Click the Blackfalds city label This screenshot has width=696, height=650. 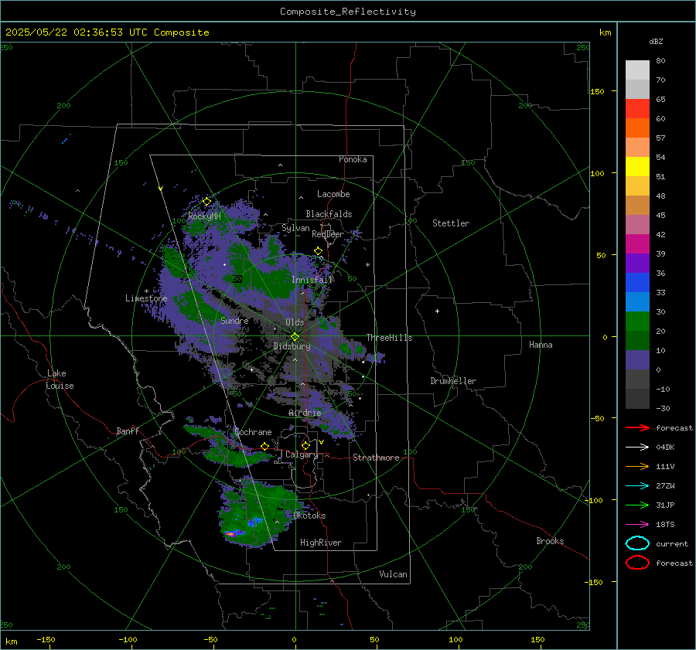329,214
